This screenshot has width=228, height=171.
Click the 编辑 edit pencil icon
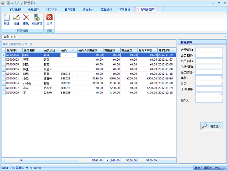16,17
